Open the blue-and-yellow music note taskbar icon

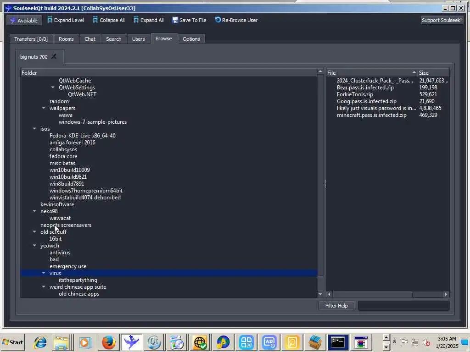tap(223, 342)
